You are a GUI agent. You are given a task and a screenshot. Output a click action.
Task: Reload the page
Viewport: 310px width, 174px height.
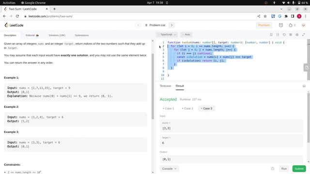17,16
